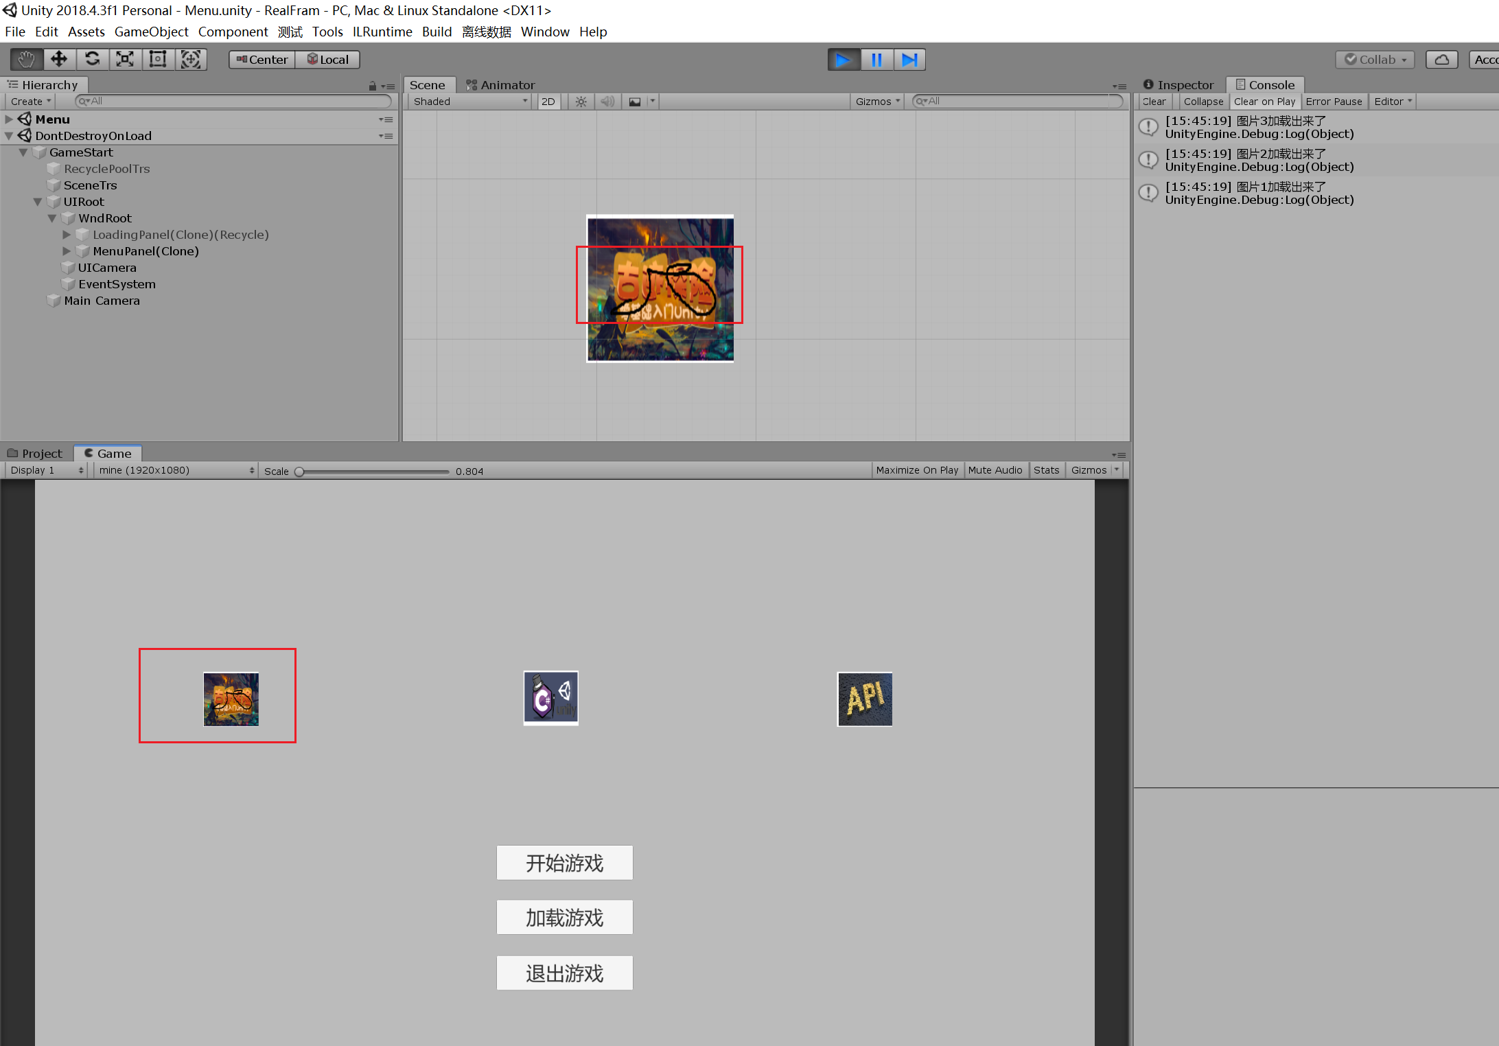Toggle Center pivot mode
The height and width of the screenshot is (1046, 1499).
coord(262,60)
